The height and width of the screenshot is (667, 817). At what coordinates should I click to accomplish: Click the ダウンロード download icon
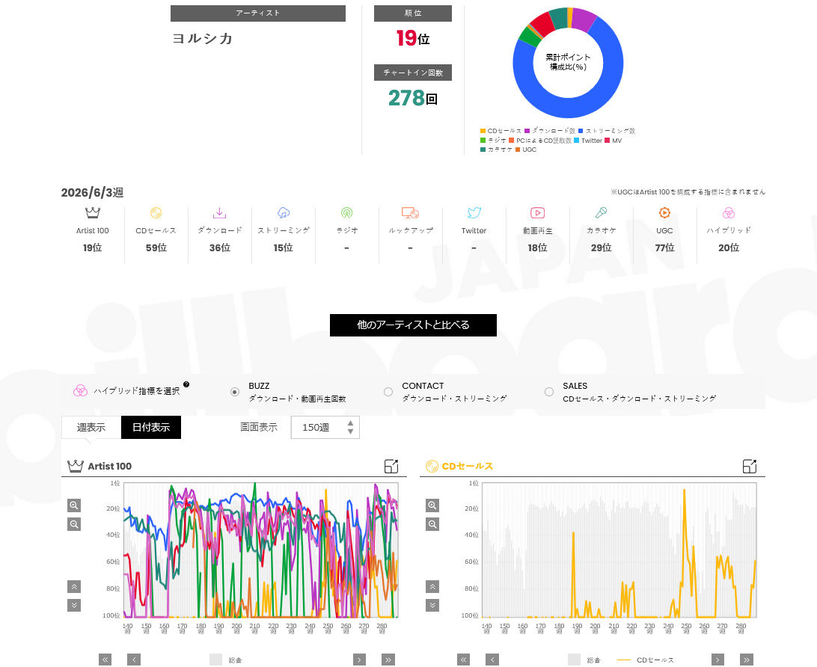coord(219,212)
